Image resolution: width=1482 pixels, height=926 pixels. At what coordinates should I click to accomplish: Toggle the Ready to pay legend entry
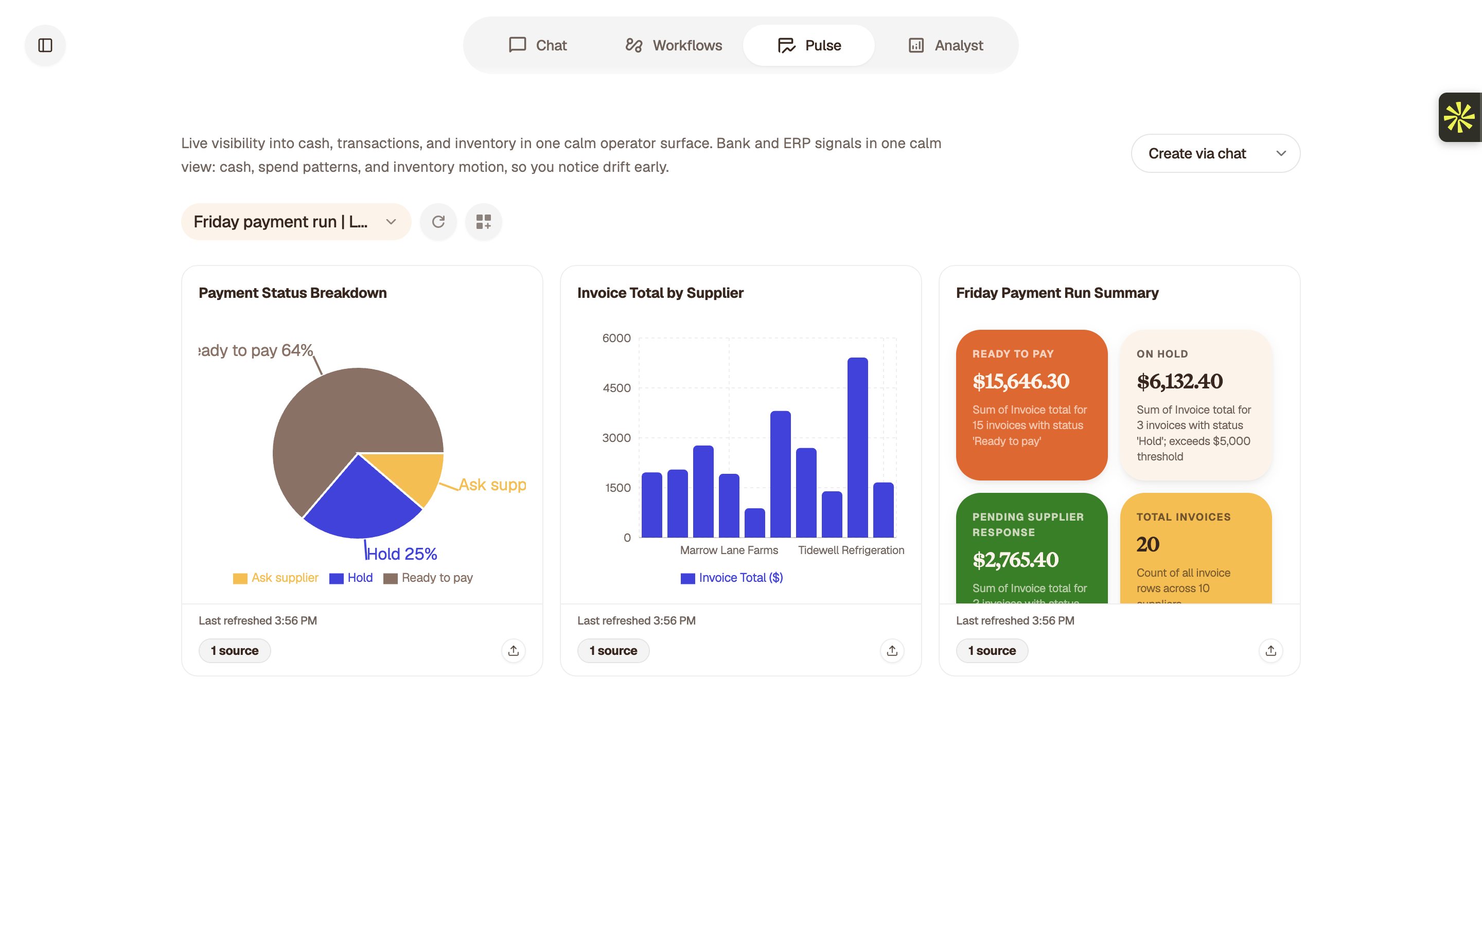428,578
